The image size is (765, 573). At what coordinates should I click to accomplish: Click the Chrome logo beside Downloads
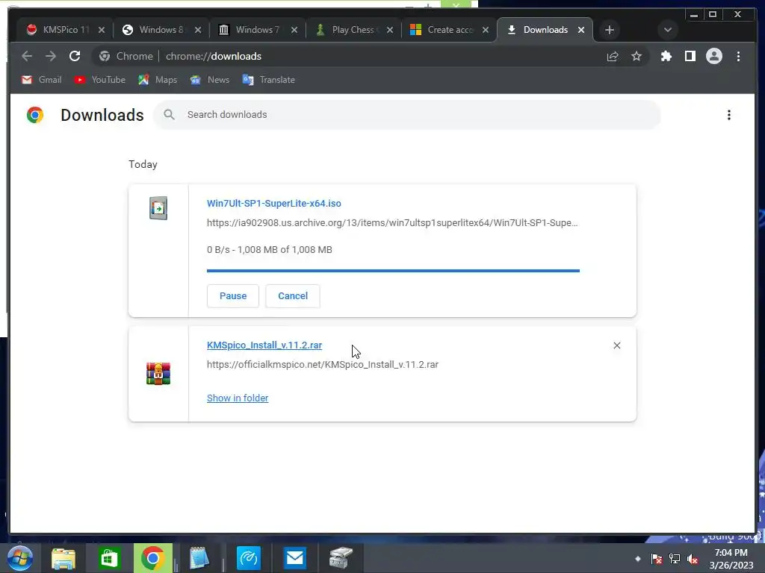[x=34, y=115]
